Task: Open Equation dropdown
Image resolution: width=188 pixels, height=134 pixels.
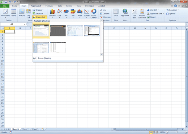Action: point(172,10)
